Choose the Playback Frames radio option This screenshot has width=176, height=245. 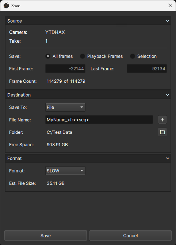(82, 56)
